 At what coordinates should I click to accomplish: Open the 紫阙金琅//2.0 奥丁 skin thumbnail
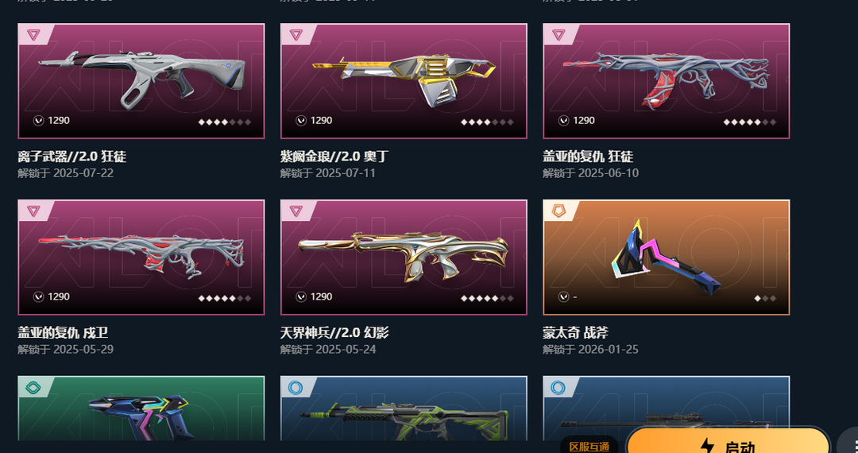(404, 81)
